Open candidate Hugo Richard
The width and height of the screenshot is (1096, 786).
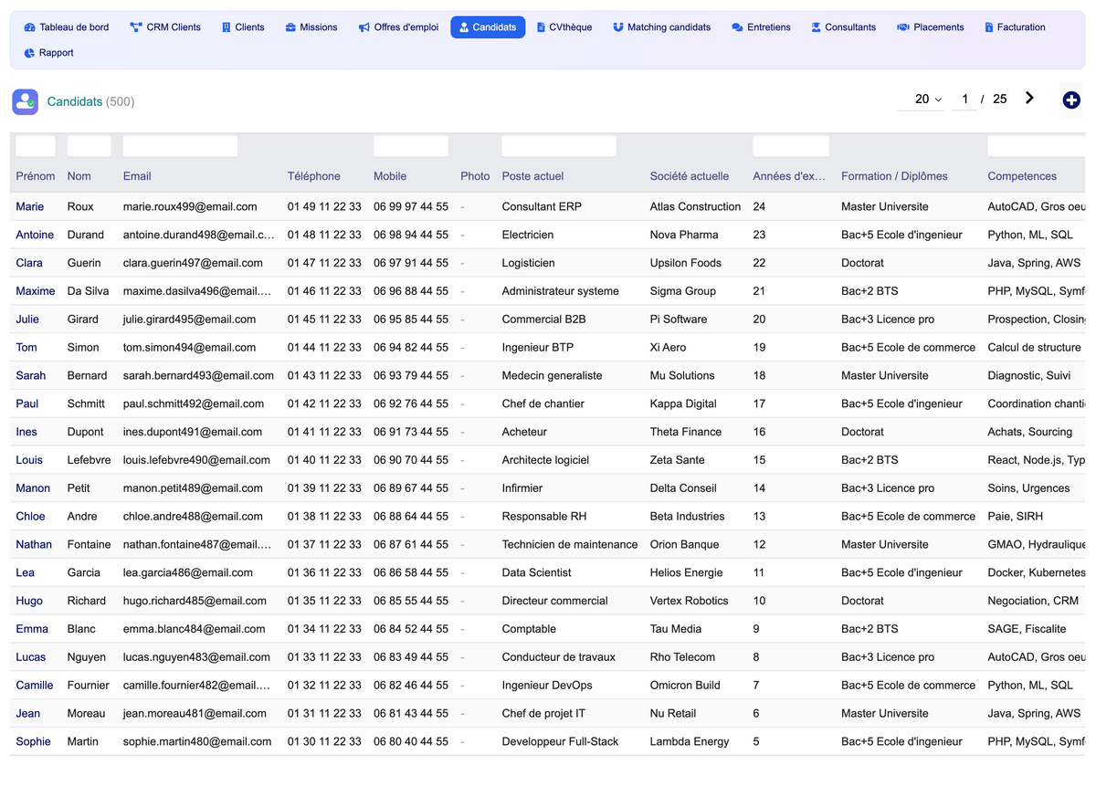(29, 602)
